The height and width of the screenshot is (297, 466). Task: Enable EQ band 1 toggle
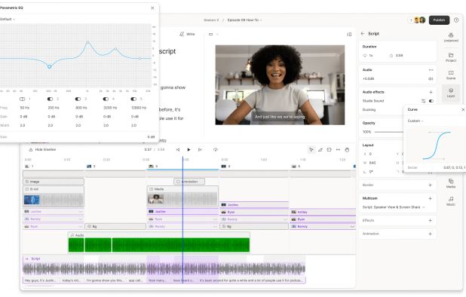tap(23, 99)
